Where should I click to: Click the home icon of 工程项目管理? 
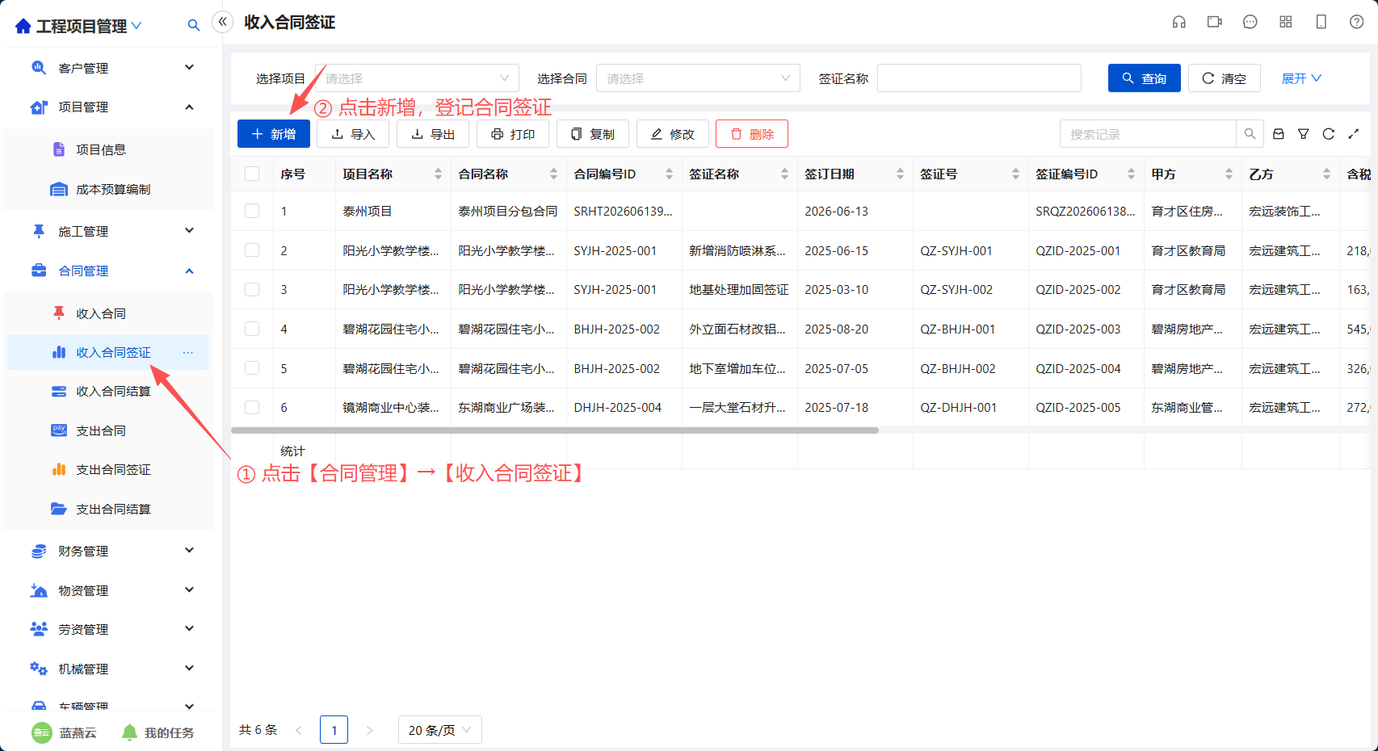[x=23, y=26]
